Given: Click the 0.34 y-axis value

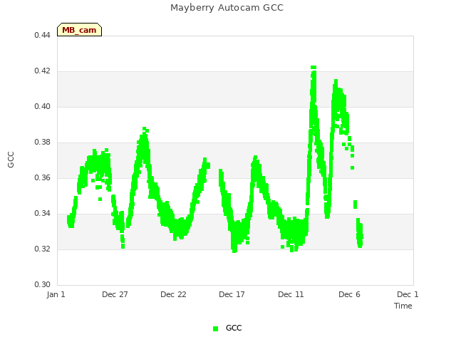Looking at the screenshot, I should click(x=42, y=214).
